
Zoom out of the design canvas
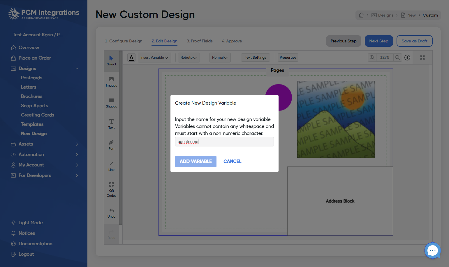coord(397,58)
